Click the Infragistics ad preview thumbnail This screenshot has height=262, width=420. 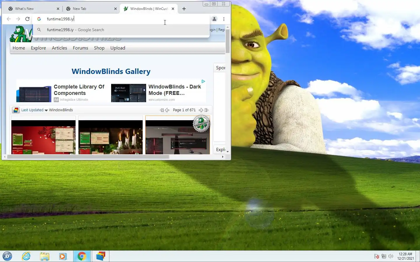click(x=34, y=94)
